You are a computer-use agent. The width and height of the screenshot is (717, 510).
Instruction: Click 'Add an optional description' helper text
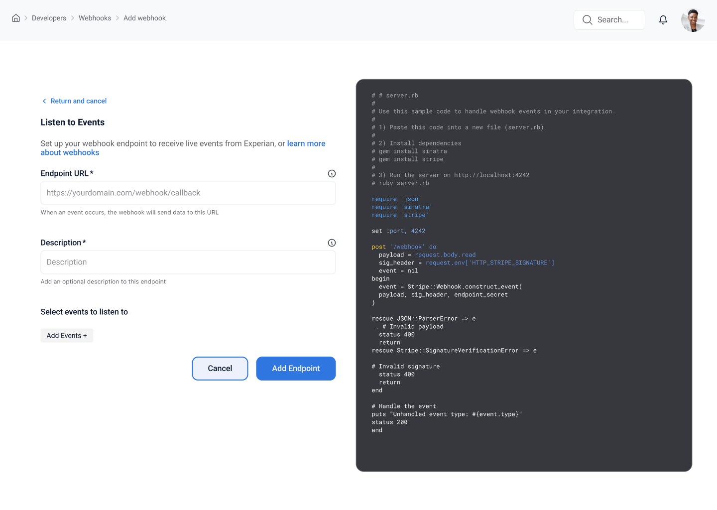(103, 282)
